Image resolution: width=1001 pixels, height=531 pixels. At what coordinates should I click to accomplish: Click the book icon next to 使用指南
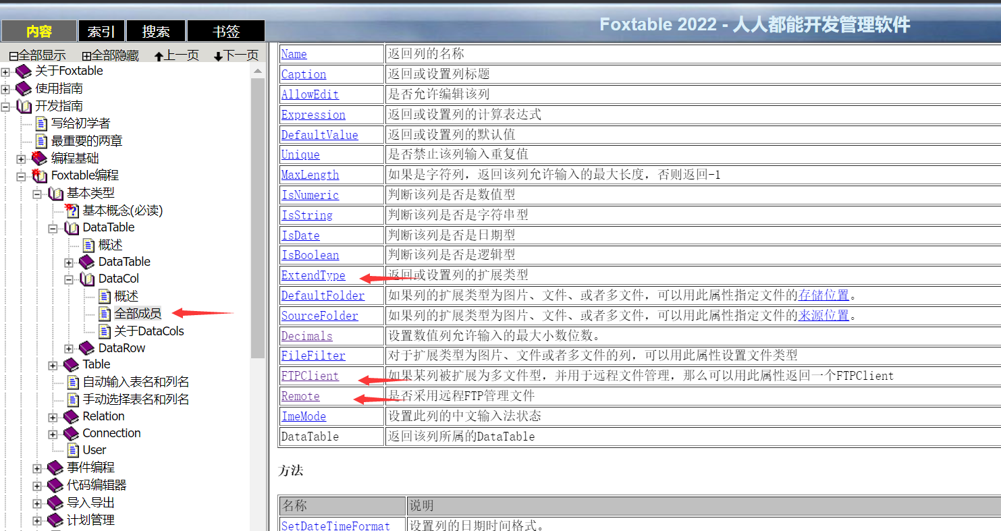pos(24,88)
